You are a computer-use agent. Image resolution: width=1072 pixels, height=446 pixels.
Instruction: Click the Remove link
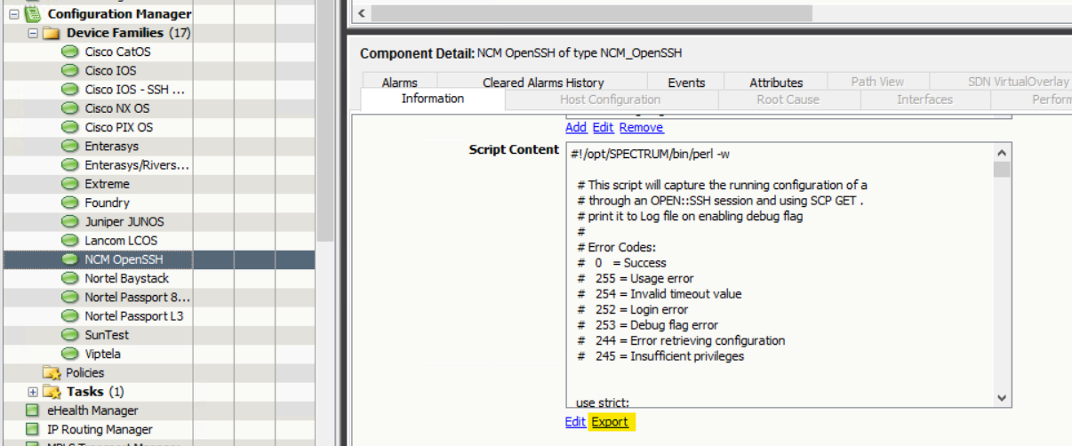click(641, 127)
